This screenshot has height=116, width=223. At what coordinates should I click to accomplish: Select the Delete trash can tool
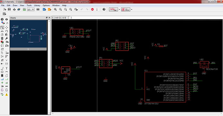click(2, 38)
